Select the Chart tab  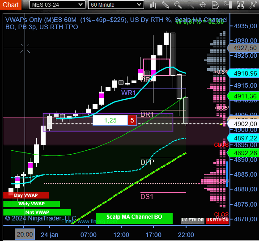(11, 5)
